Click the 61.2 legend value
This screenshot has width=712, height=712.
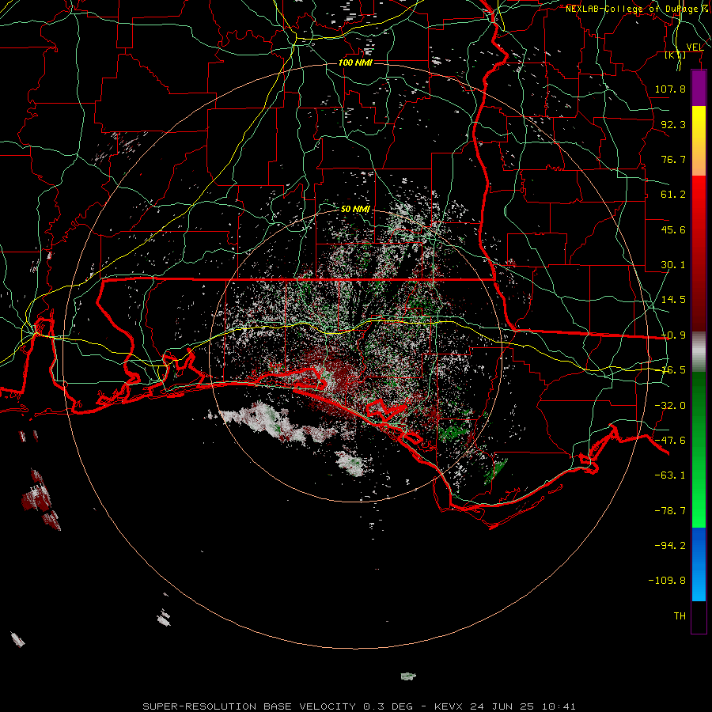coord(673,195)
